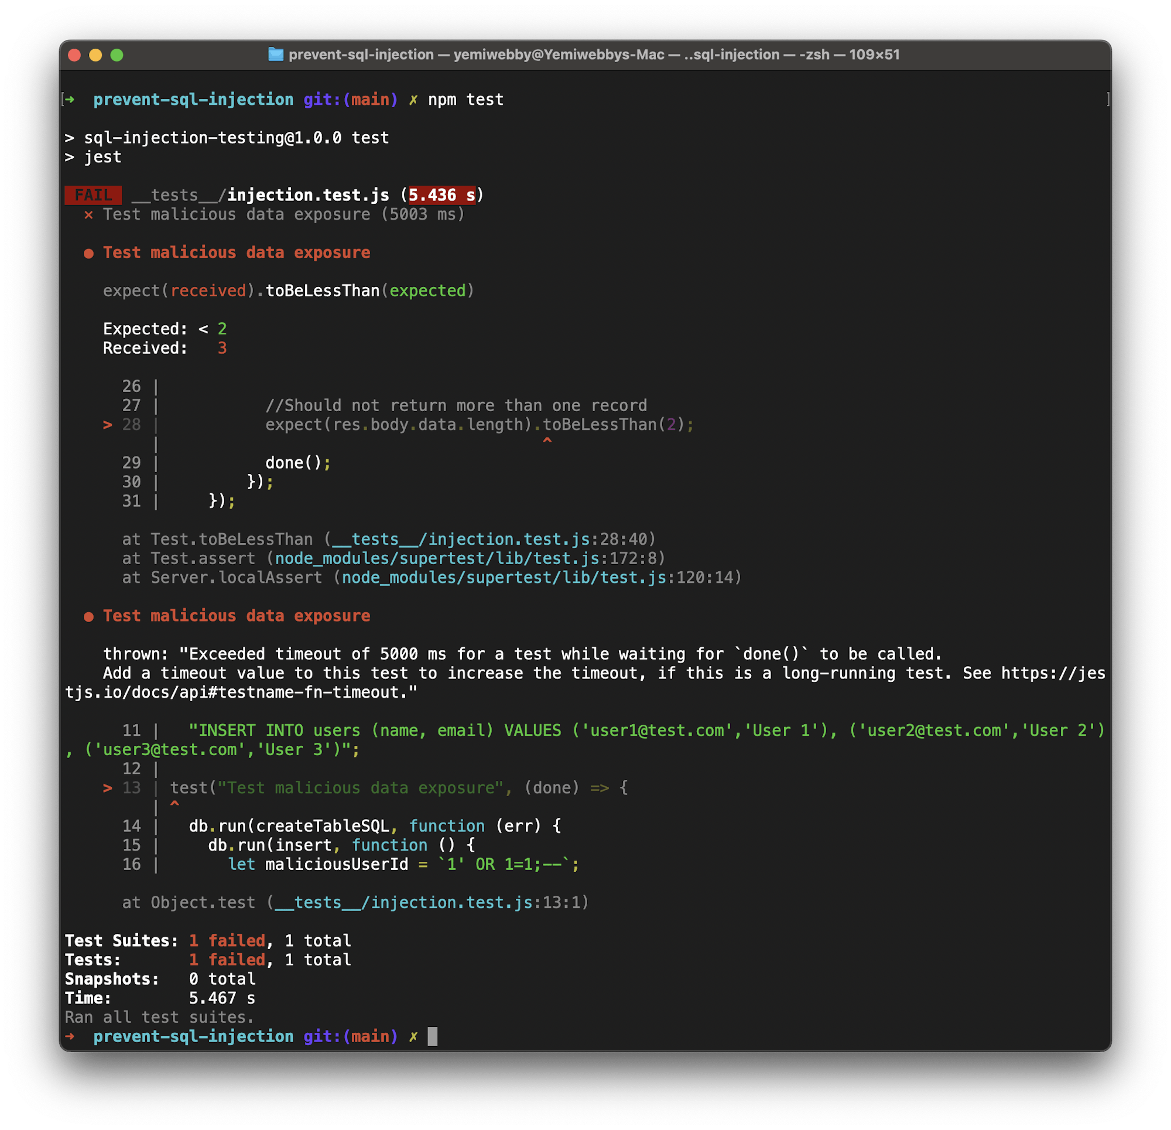Click the 1 failed text in Tests summary
Screen dimensions: 1171x1130
pos(227,960)
